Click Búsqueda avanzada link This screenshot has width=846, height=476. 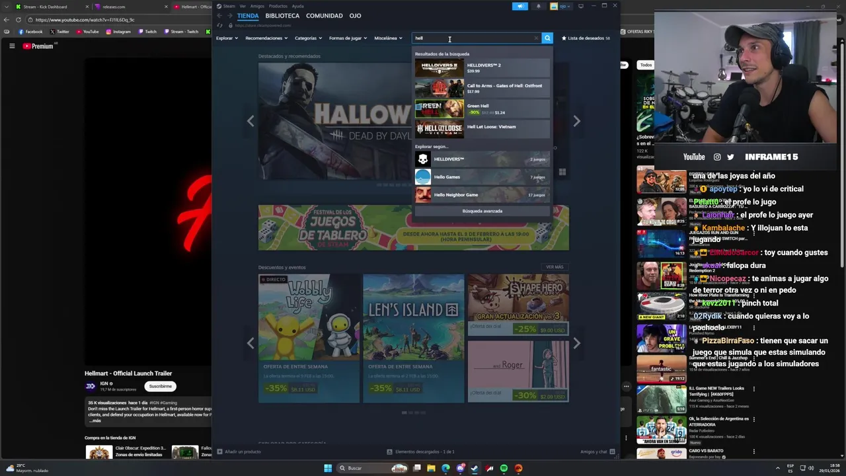(x=482, y=211)
